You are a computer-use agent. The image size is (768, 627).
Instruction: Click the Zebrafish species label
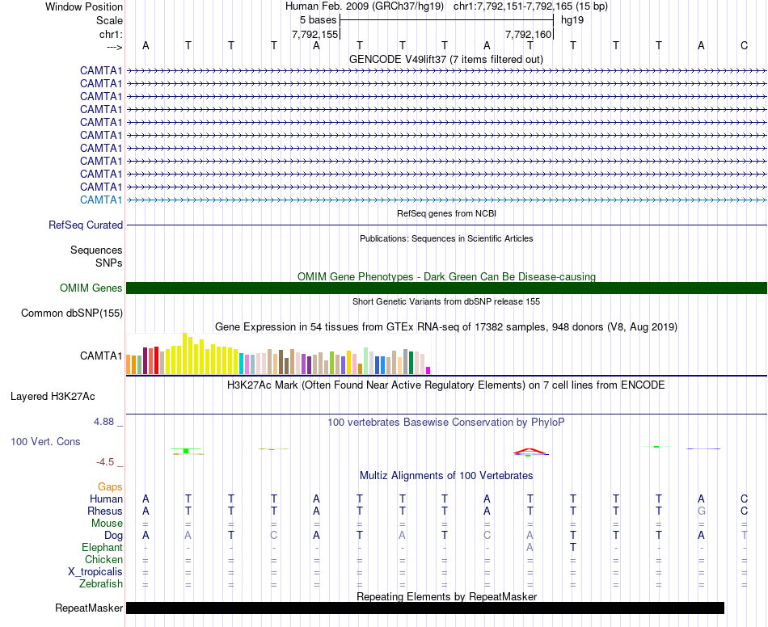pyautogui.click(x=101, y=583)
